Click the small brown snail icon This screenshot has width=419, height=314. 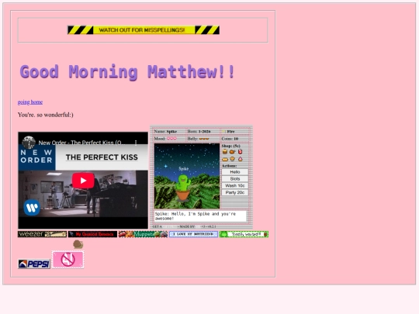click(78, 244)
